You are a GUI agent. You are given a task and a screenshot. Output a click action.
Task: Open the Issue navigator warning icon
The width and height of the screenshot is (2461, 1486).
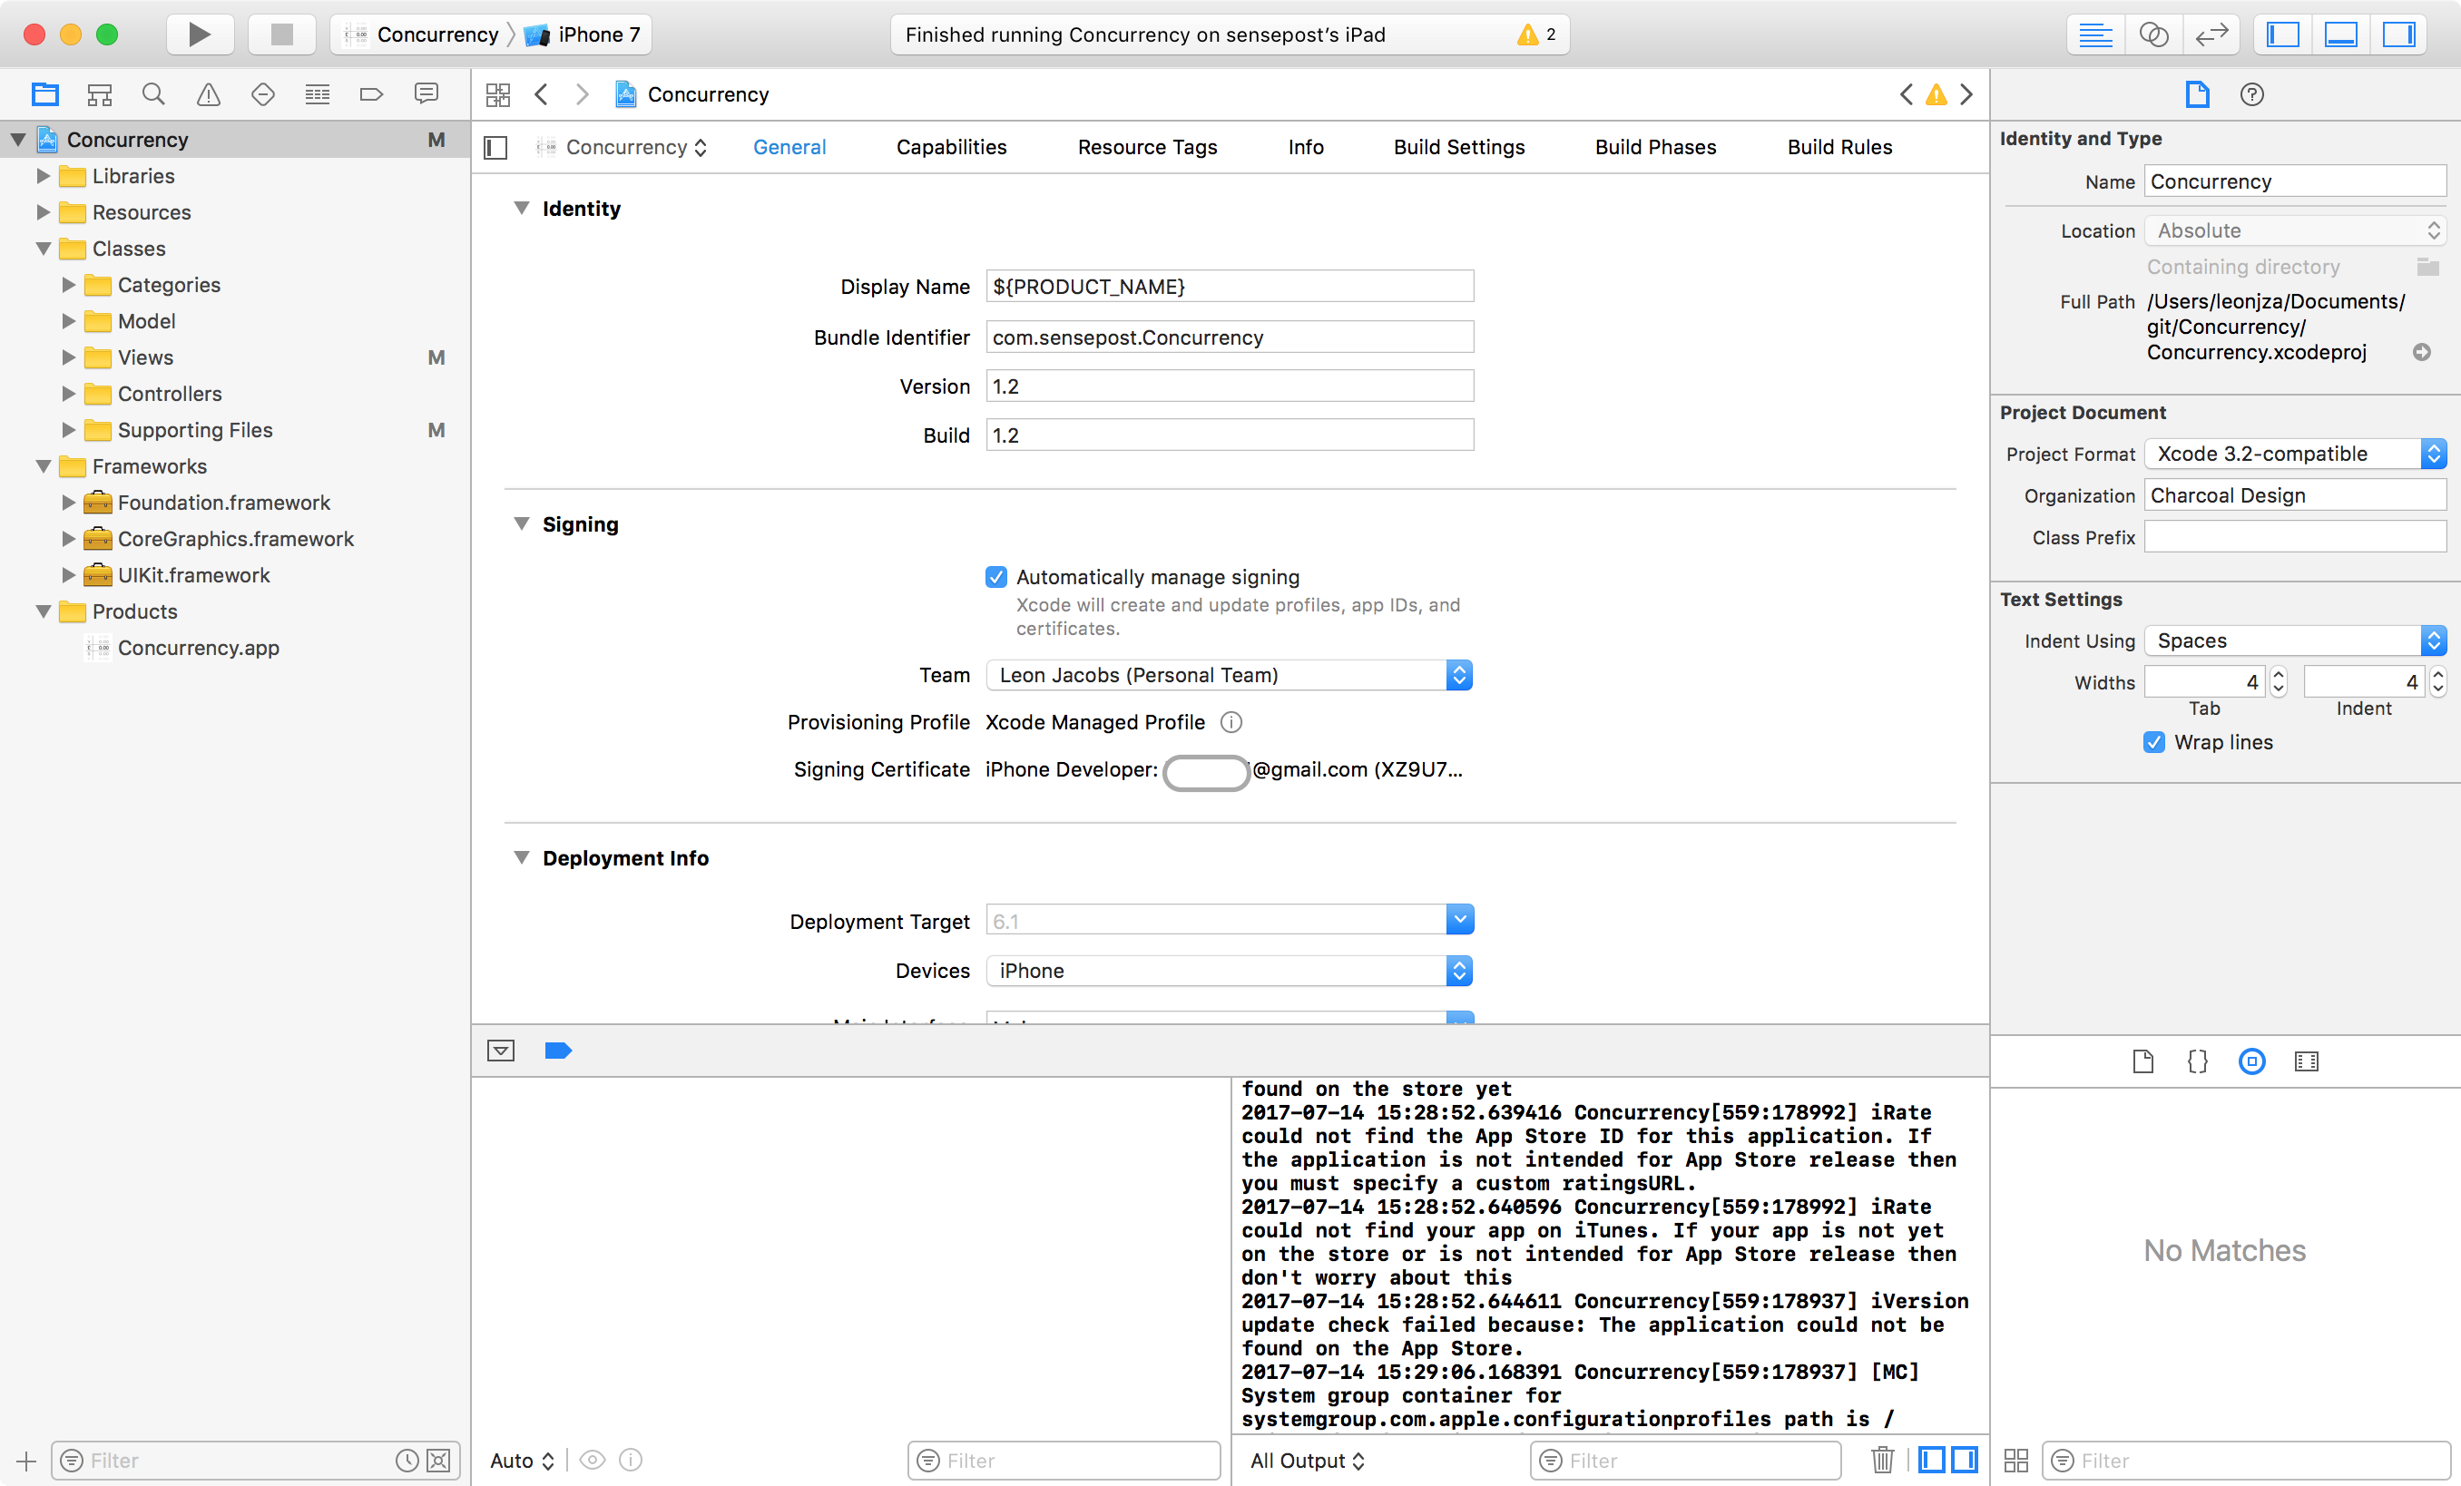point(208,93)
